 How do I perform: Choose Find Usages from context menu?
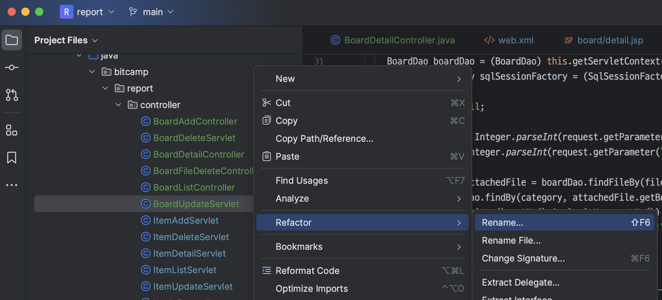[301, 181]
